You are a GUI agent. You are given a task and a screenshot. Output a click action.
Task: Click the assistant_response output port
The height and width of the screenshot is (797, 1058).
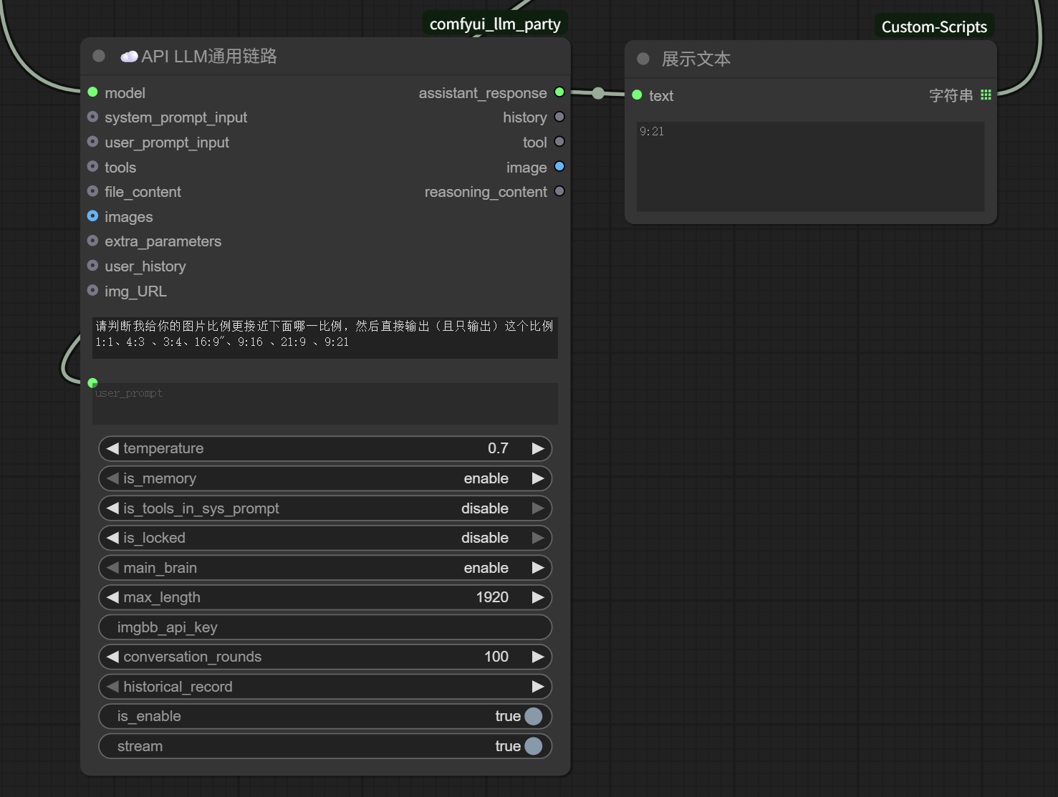559,92
